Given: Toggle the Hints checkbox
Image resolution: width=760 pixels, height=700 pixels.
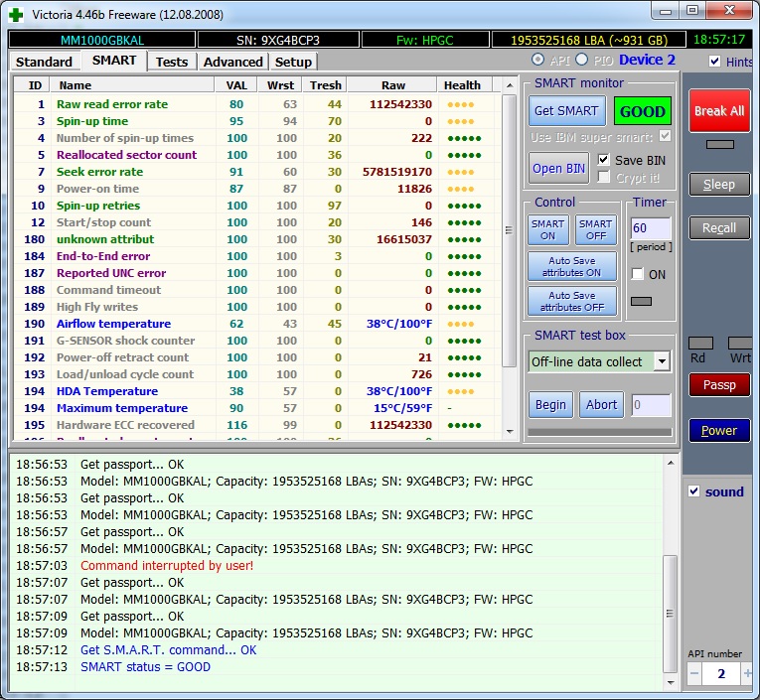Looking at the screenshot, I should click(714, 61).
